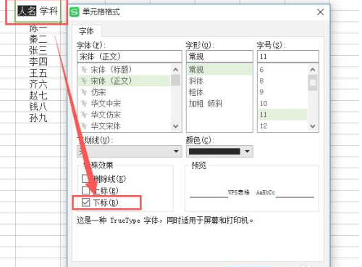The width and height of the screenshot is (362, 267).
Task: Click the WPS green S icon in dialog title
Action: coord(75,12)
